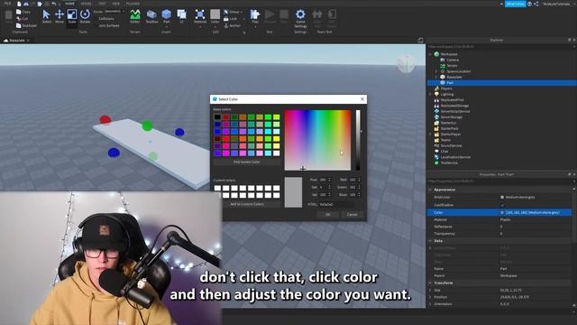Image resolution: width=577 pixels, height=325 pixels.
Task: Click Add to Custom Colors button
Action: tap(246, 204)
